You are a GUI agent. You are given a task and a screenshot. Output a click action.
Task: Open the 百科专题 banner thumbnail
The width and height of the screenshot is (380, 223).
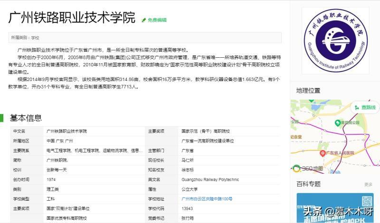(335, 208)
